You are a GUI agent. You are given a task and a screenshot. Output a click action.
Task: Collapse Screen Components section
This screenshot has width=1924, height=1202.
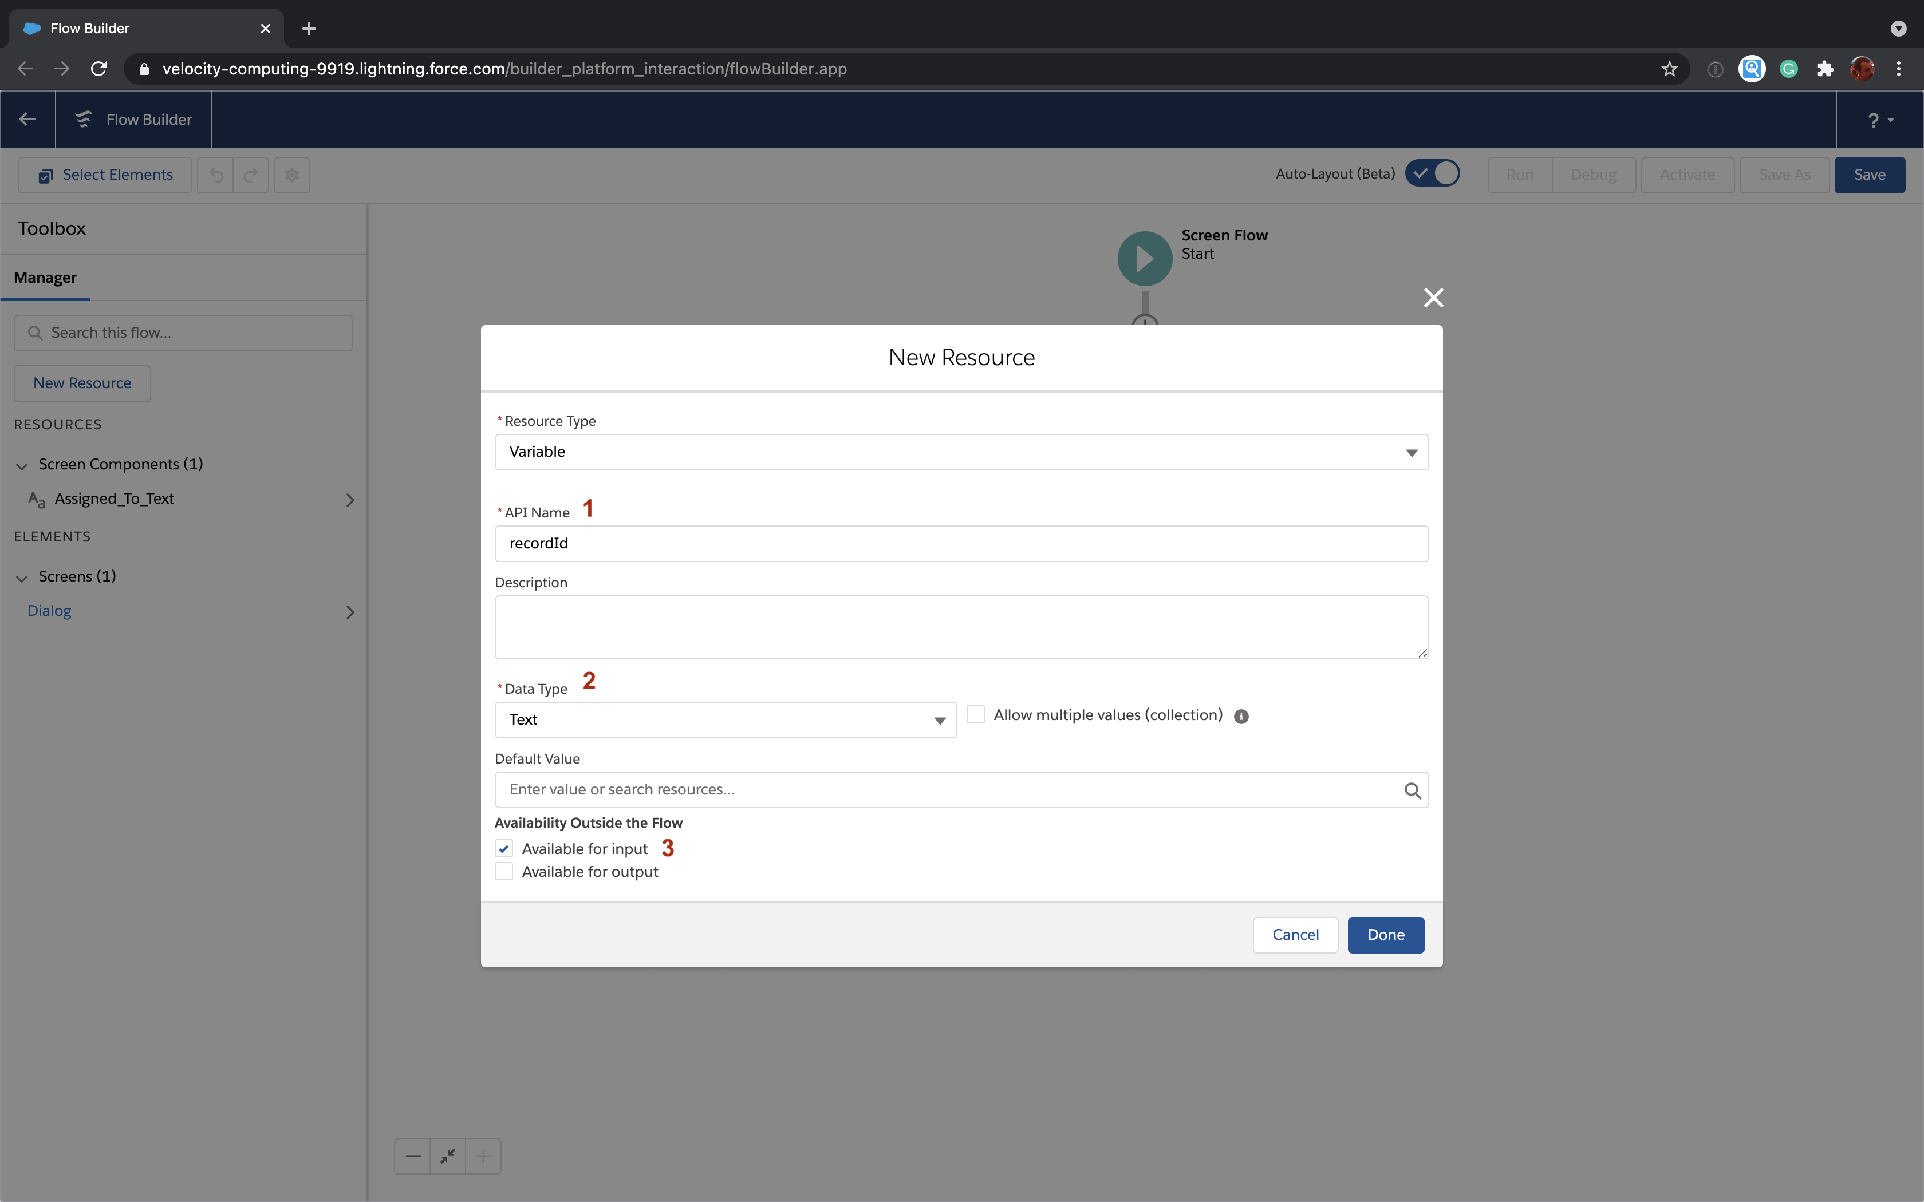[x=22, y=465]
